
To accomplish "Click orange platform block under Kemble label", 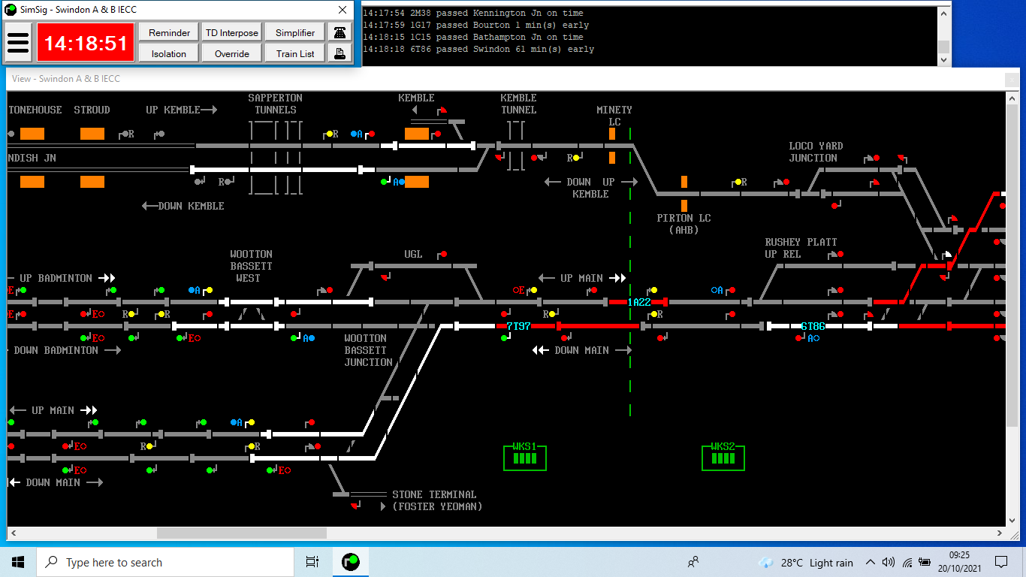I will [417, 134].
